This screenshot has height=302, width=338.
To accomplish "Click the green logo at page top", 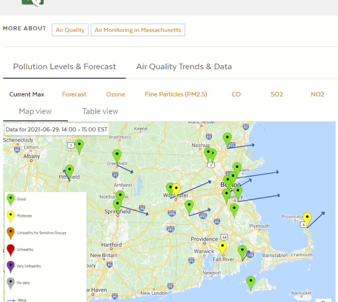I will tap(33, 3).
